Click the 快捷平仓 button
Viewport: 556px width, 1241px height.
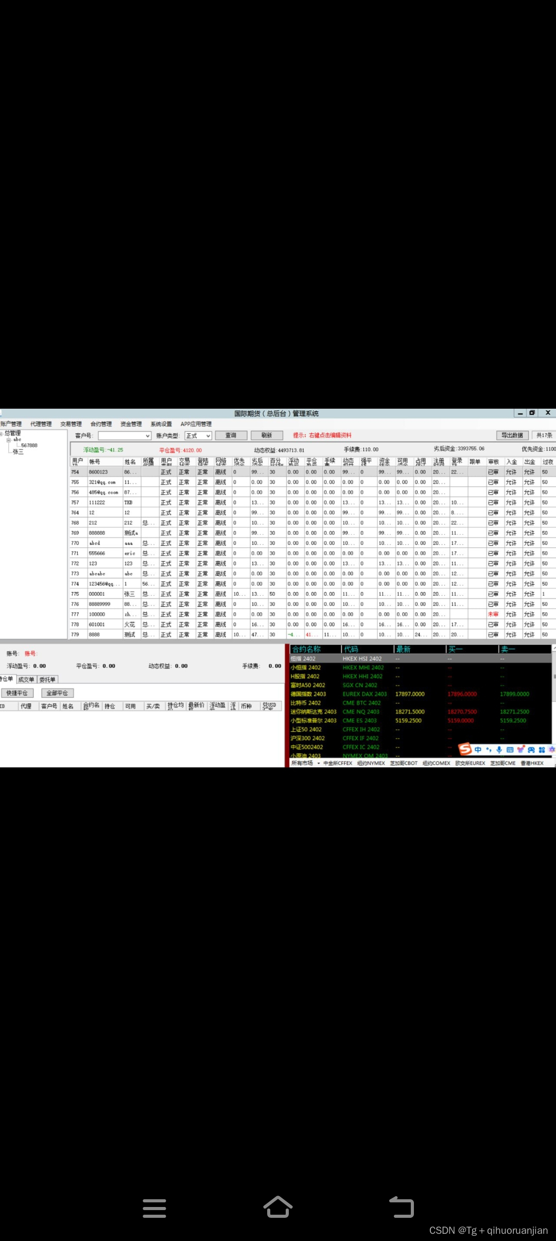(16, 693)
